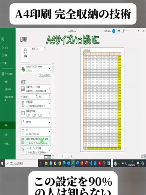Increase the number of copies stepper
Viewport: 146px width, 195px height.
(45, 48)
